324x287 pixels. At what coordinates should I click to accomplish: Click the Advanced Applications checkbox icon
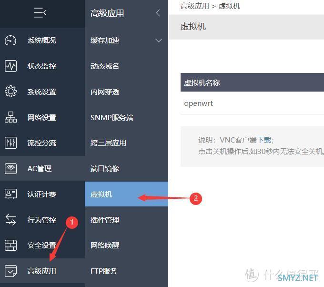coord(10,271)
